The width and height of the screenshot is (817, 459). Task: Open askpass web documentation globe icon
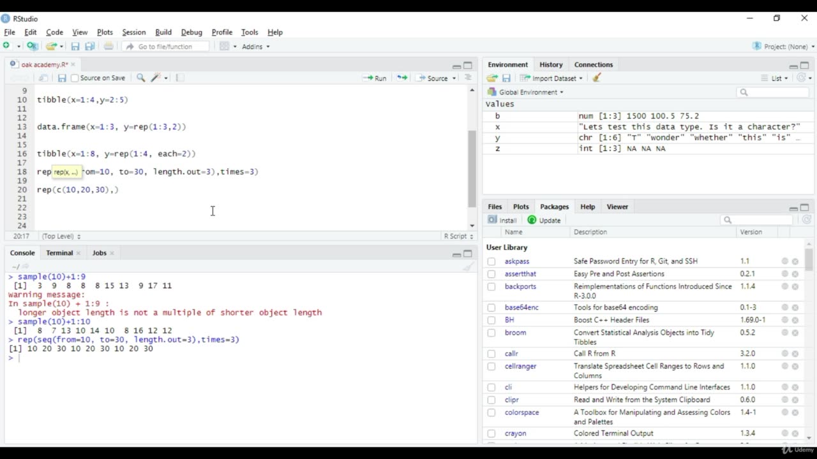click(x=785, y=261)
